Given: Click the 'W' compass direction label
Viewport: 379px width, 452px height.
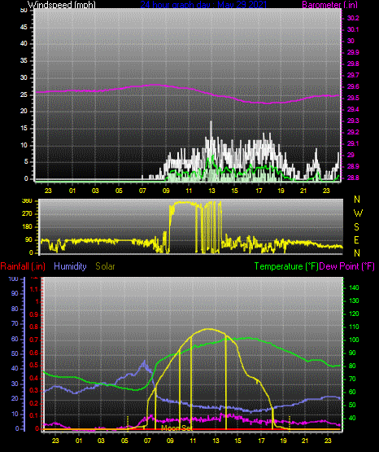Looking at the screenshot, I should pyautogui.click(x=358, y=213).
